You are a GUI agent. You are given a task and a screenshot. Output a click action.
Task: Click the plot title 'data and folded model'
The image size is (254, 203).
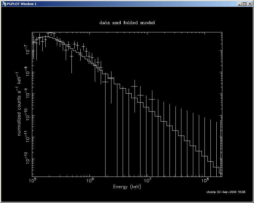127,23
